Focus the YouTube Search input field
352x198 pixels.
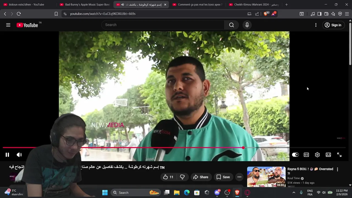(163, 25)
